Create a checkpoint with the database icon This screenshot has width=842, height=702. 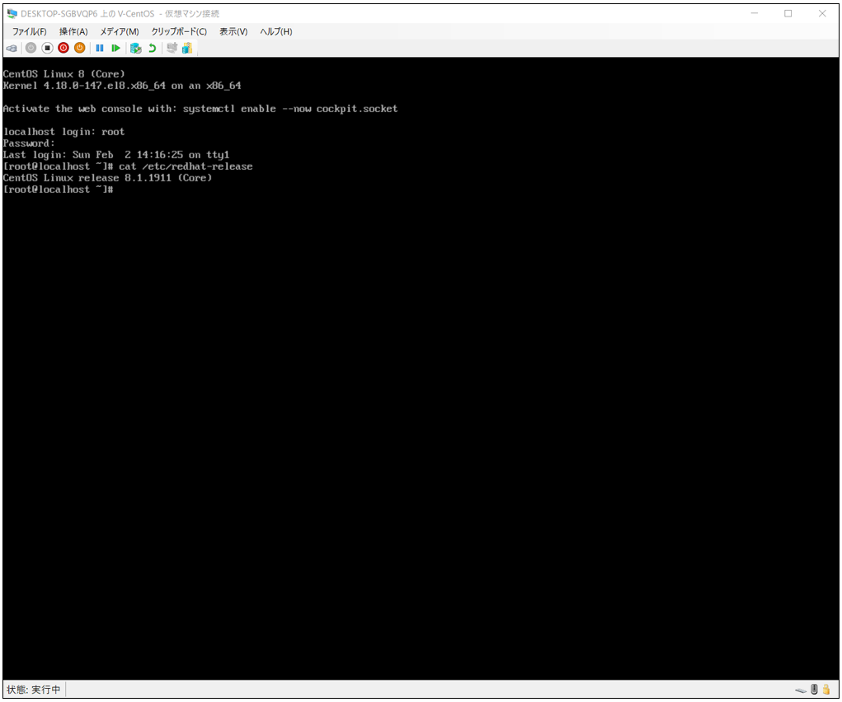click(x=136, y=49)
